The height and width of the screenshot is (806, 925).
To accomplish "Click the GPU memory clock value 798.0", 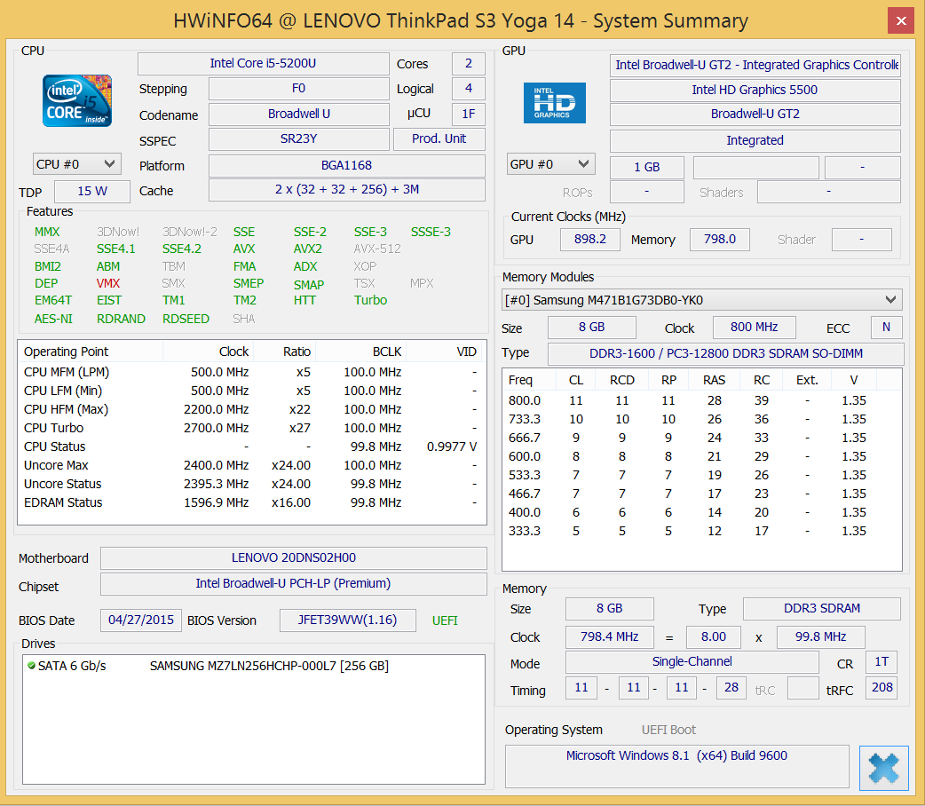I will point(720,239).
